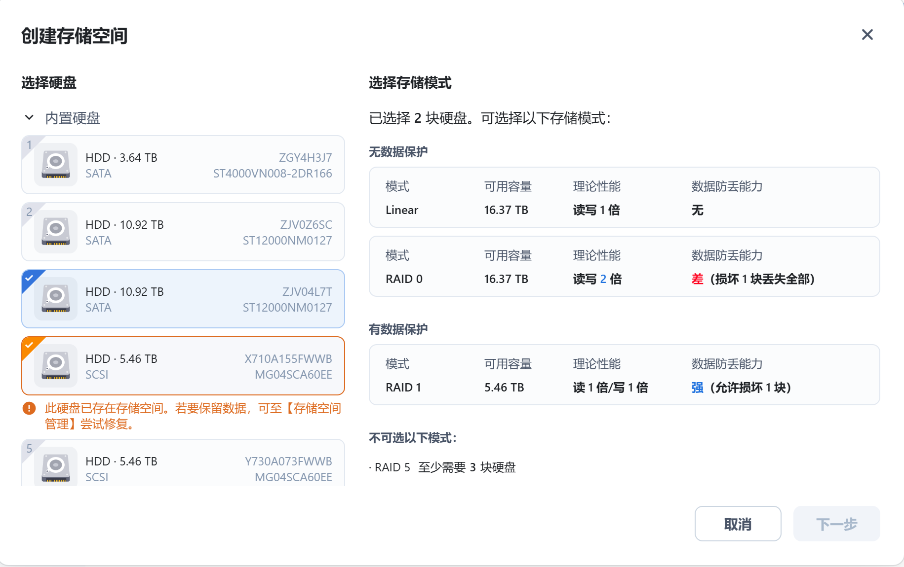Click the orange warning exclamation icon
The height and width of the screenshot is (567, 904).
pyautogui.click(x=29, y=408)
